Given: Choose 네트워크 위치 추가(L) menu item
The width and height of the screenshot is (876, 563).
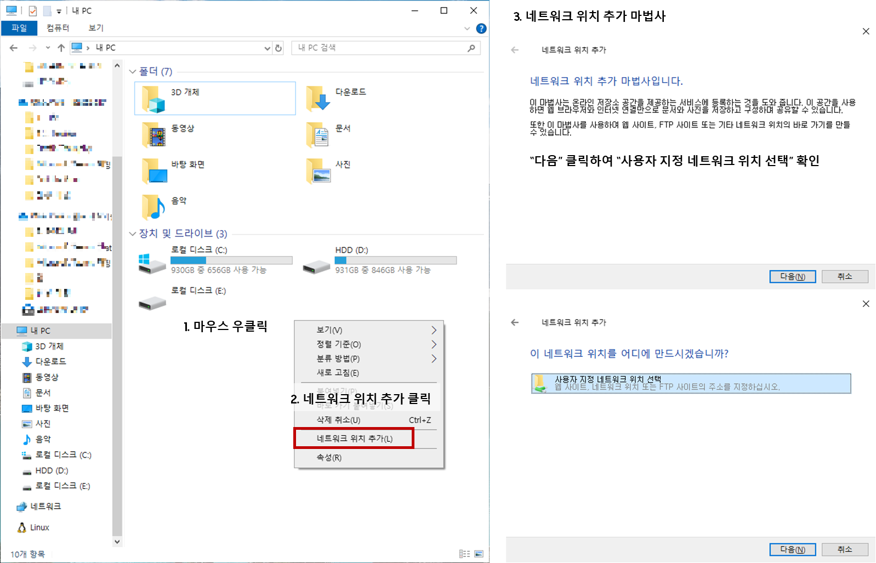Looking at the screenshot, I should pos(354,439).
